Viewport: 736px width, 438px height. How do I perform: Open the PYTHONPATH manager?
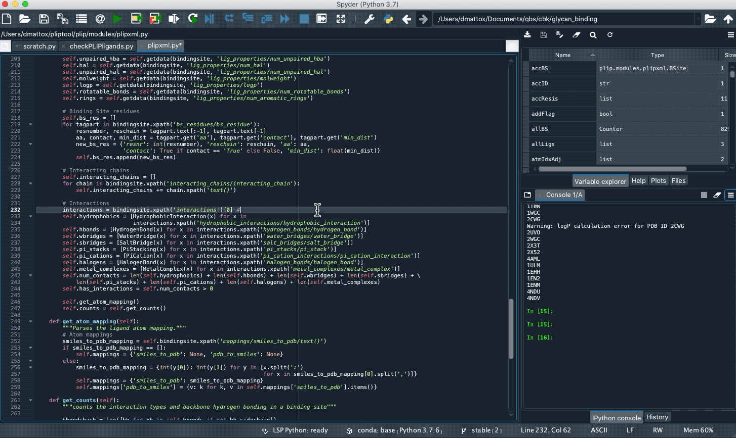[388, 19]
